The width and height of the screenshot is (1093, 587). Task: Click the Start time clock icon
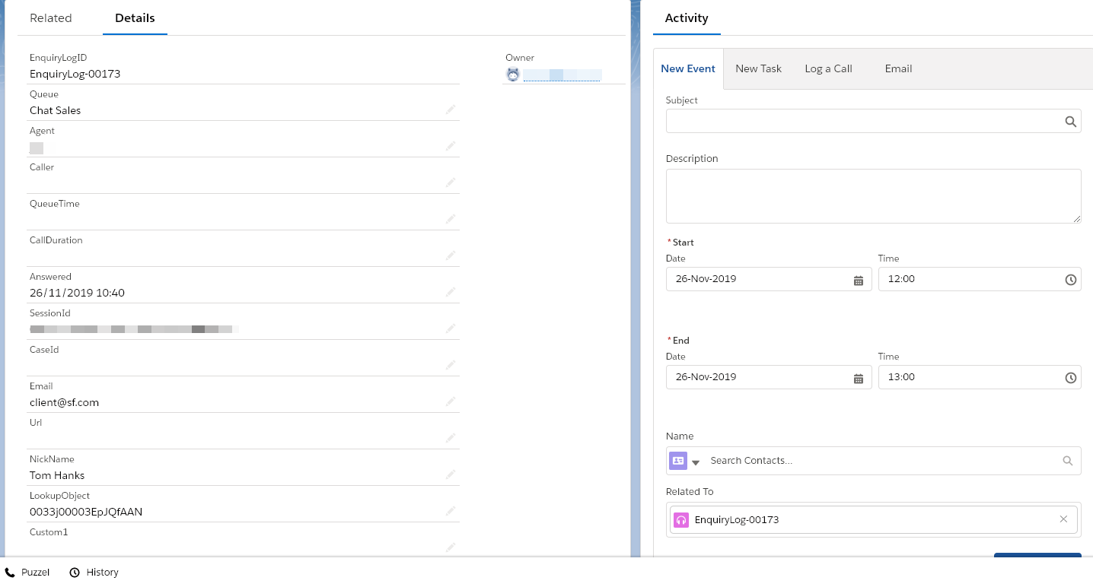click(x=1070, y=280)
